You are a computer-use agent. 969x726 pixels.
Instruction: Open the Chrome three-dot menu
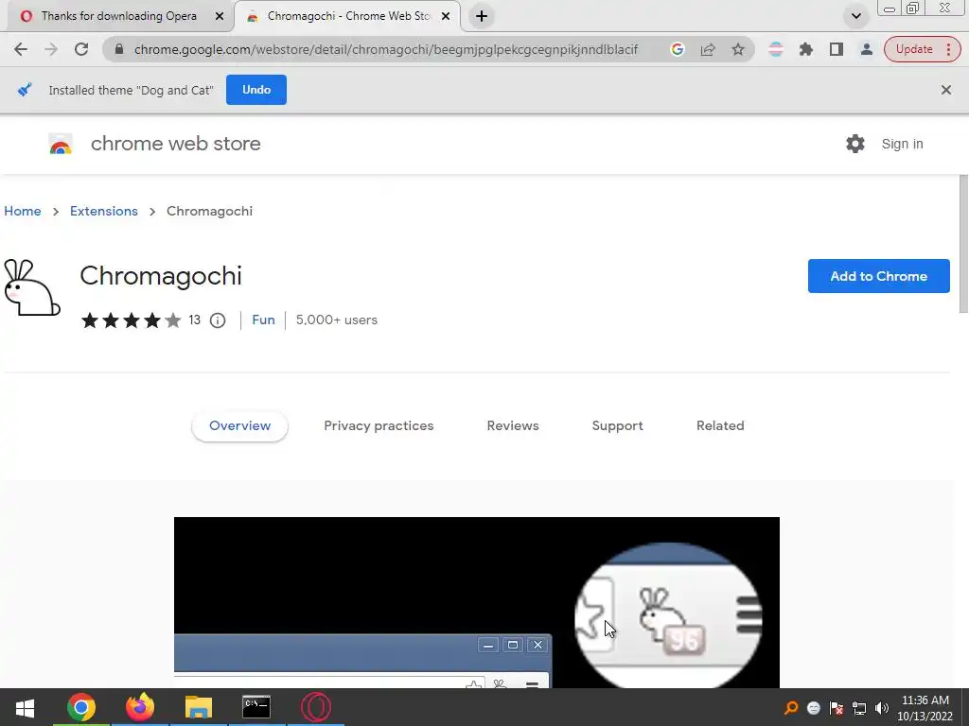tap(949, 49)
